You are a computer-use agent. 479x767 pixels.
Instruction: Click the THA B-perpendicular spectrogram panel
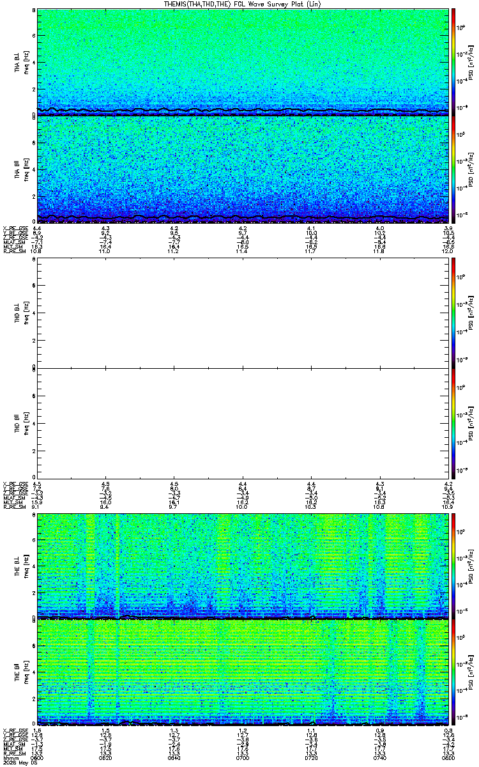pos(242,62)
